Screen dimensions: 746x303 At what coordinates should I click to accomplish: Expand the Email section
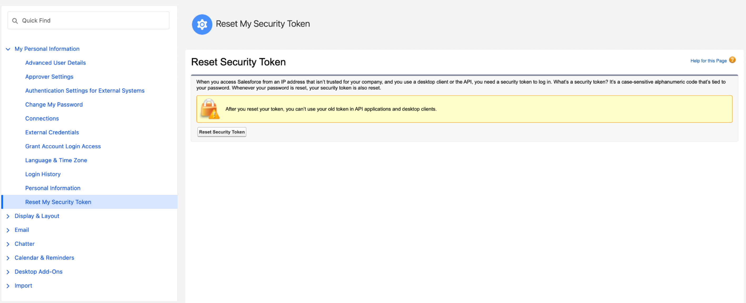tap(8, 230)
